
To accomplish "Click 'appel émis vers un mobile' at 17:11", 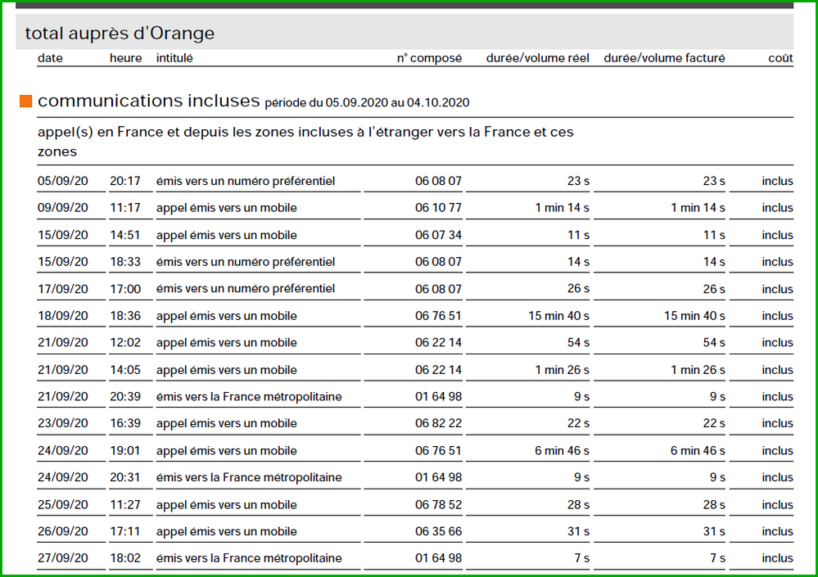I will [227, 531].
